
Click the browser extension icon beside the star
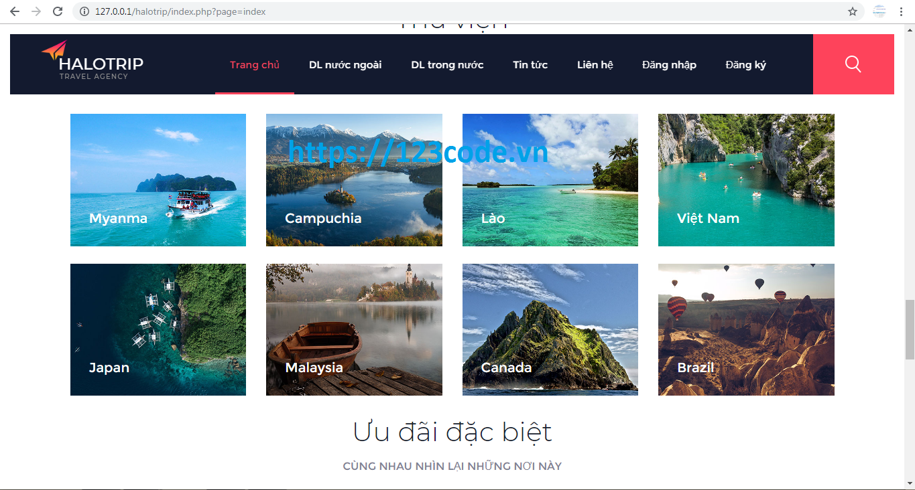pos(879,11)
